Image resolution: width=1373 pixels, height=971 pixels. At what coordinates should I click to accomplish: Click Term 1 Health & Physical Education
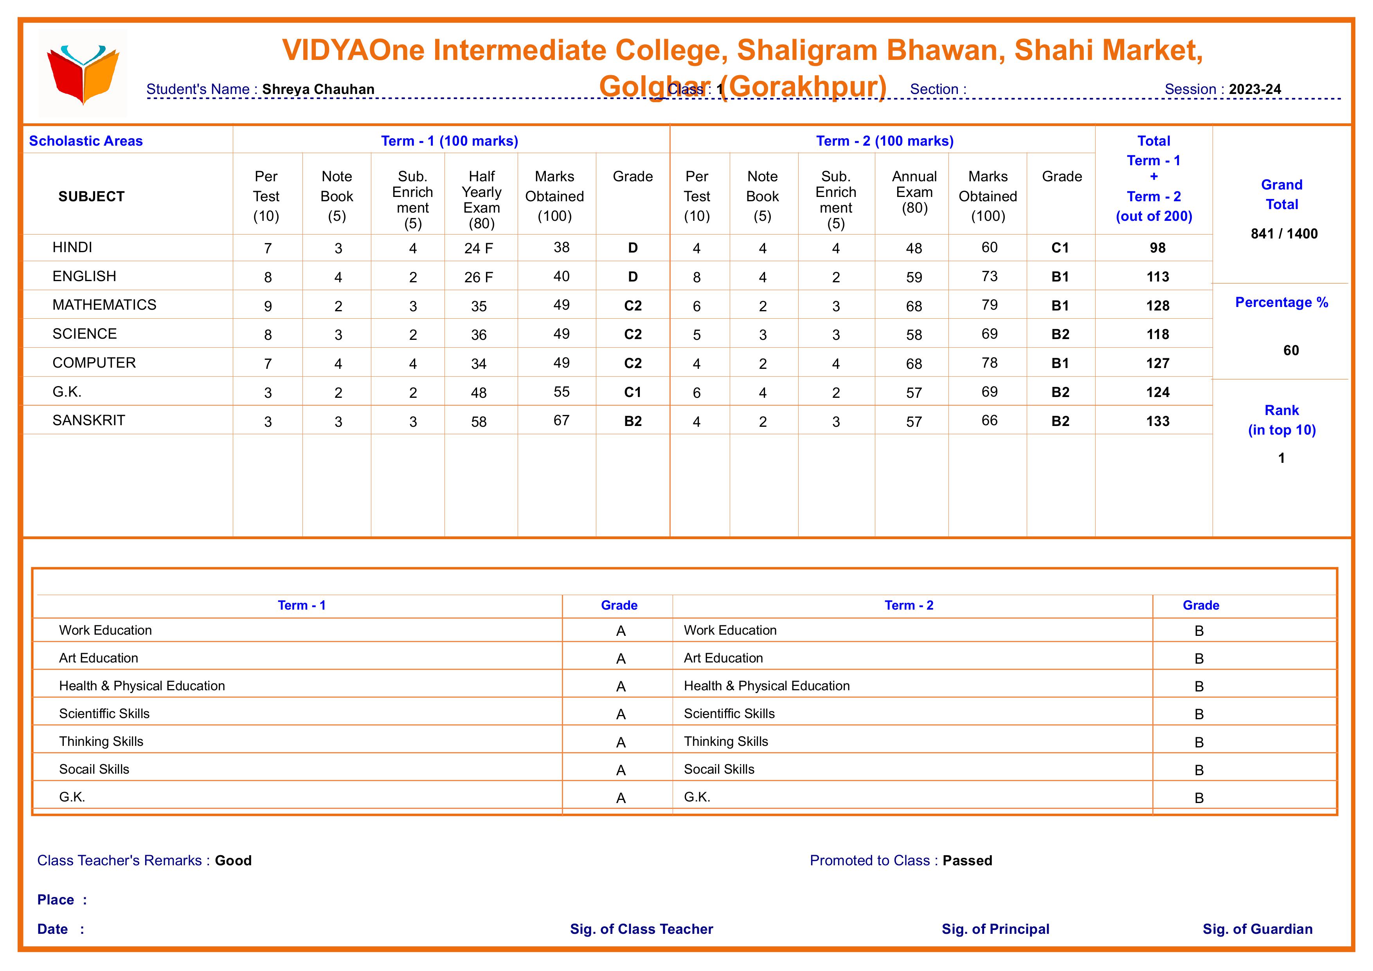[x=142, y=686]
